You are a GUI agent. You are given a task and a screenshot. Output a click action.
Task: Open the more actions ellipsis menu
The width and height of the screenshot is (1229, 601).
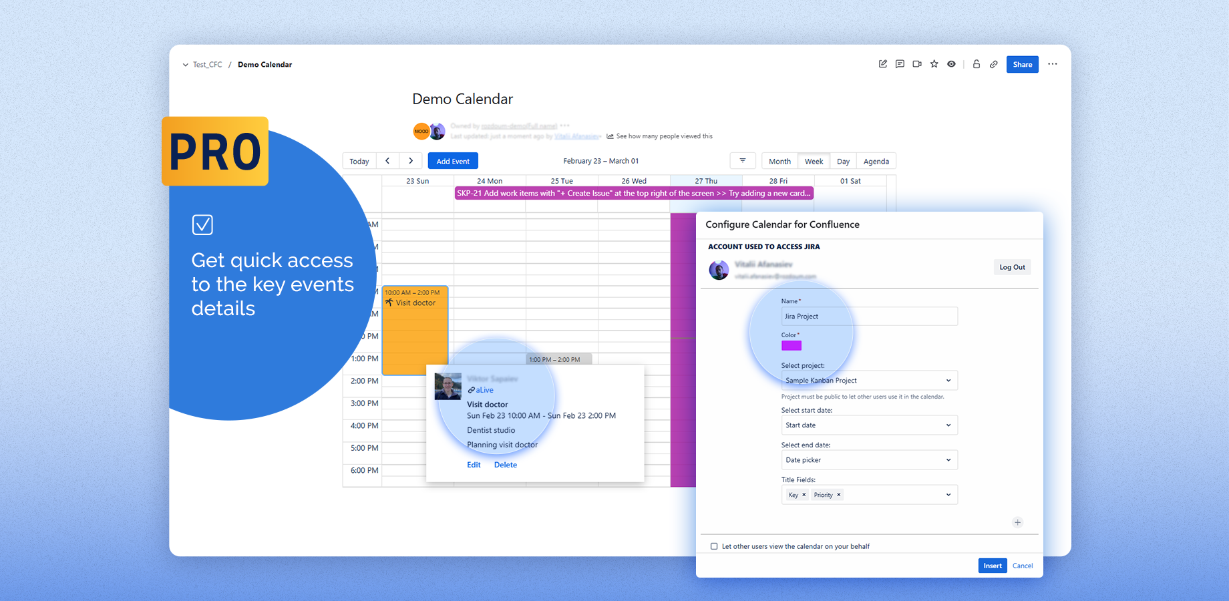pyautogui.click(x=1053, y=64)
